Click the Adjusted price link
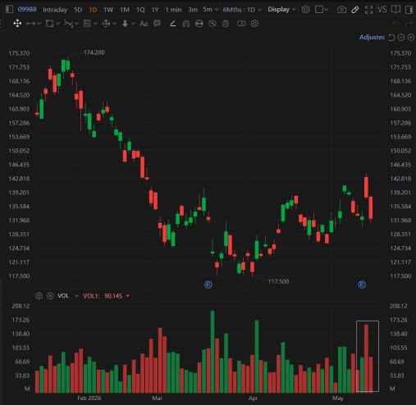 [x=372, y=37]
